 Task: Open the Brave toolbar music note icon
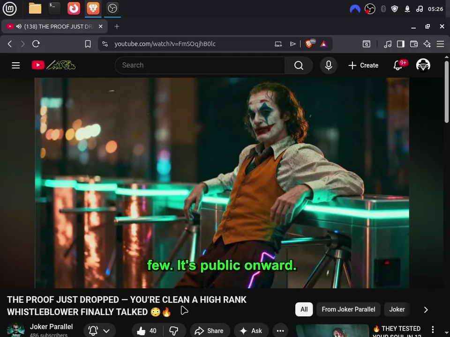[388, 44]
